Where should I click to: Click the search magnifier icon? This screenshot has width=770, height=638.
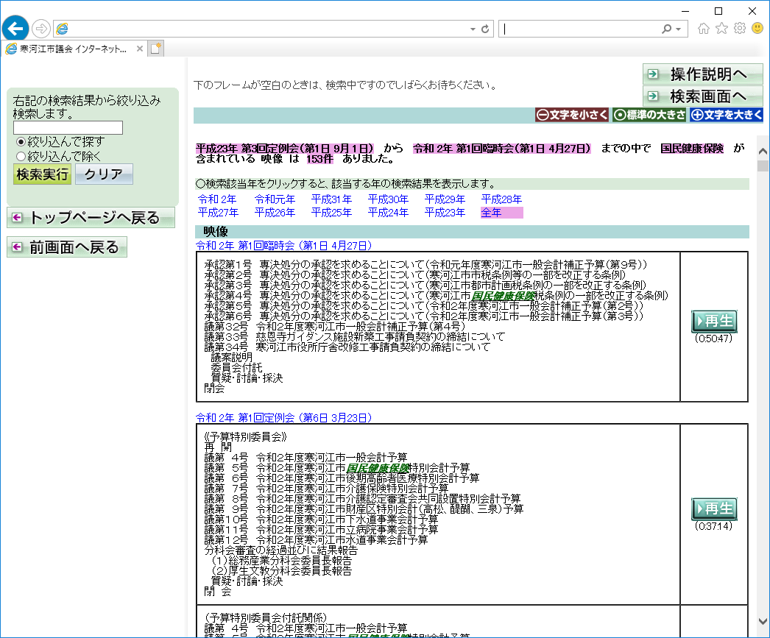pos(666,29)
